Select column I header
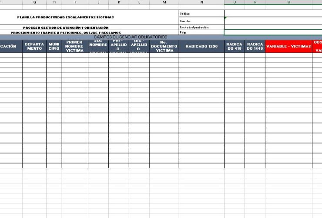This screenshot has height=218, width=322. tap(75, 2)
